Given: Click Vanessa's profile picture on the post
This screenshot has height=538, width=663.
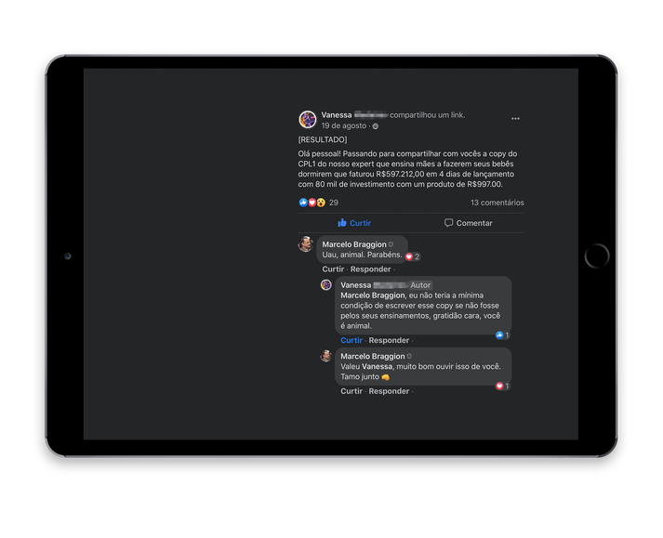Looking at the screenshot, I should pos(308,120).
